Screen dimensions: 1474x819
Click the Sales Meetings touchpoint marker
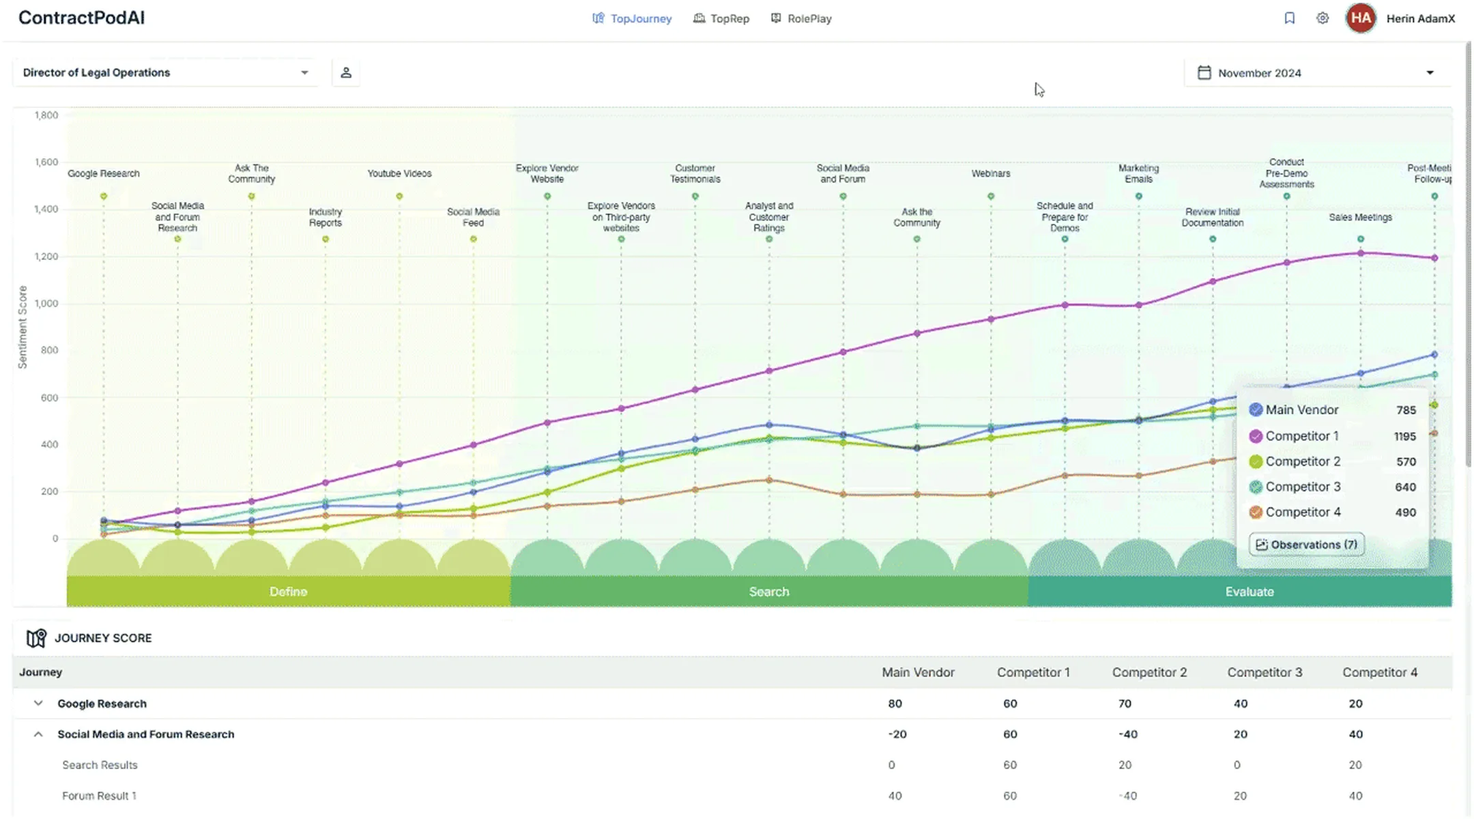(1361, 240)
